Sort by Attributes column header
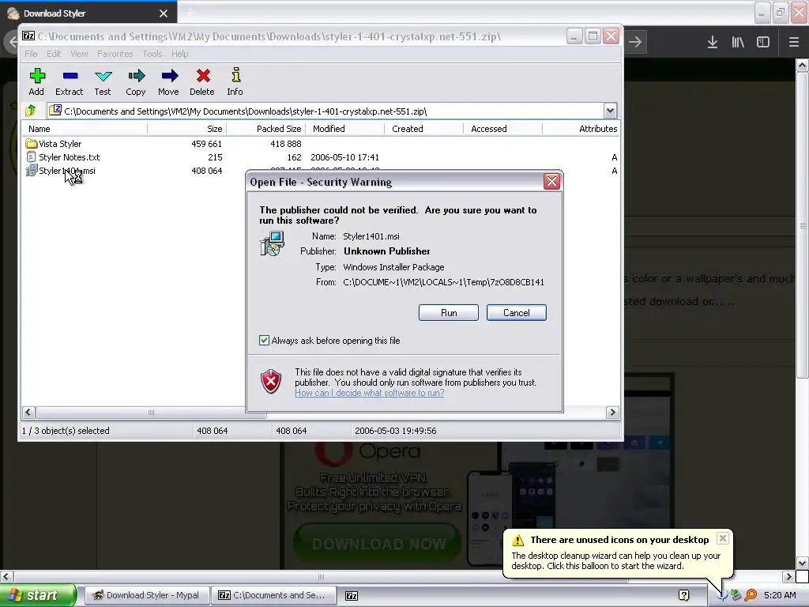Viewport: 809px width, 607px height. point(581,129)
